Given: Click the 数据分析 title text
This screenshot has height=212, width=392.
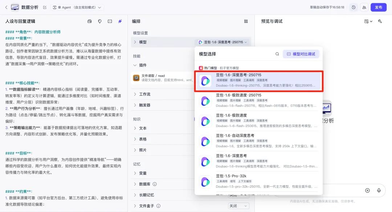Looking at the screenshot, I should coord(30,8).
